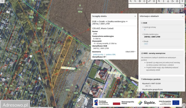Select the area measure tool
186x108 pixels.
click(x=154, y=1)
